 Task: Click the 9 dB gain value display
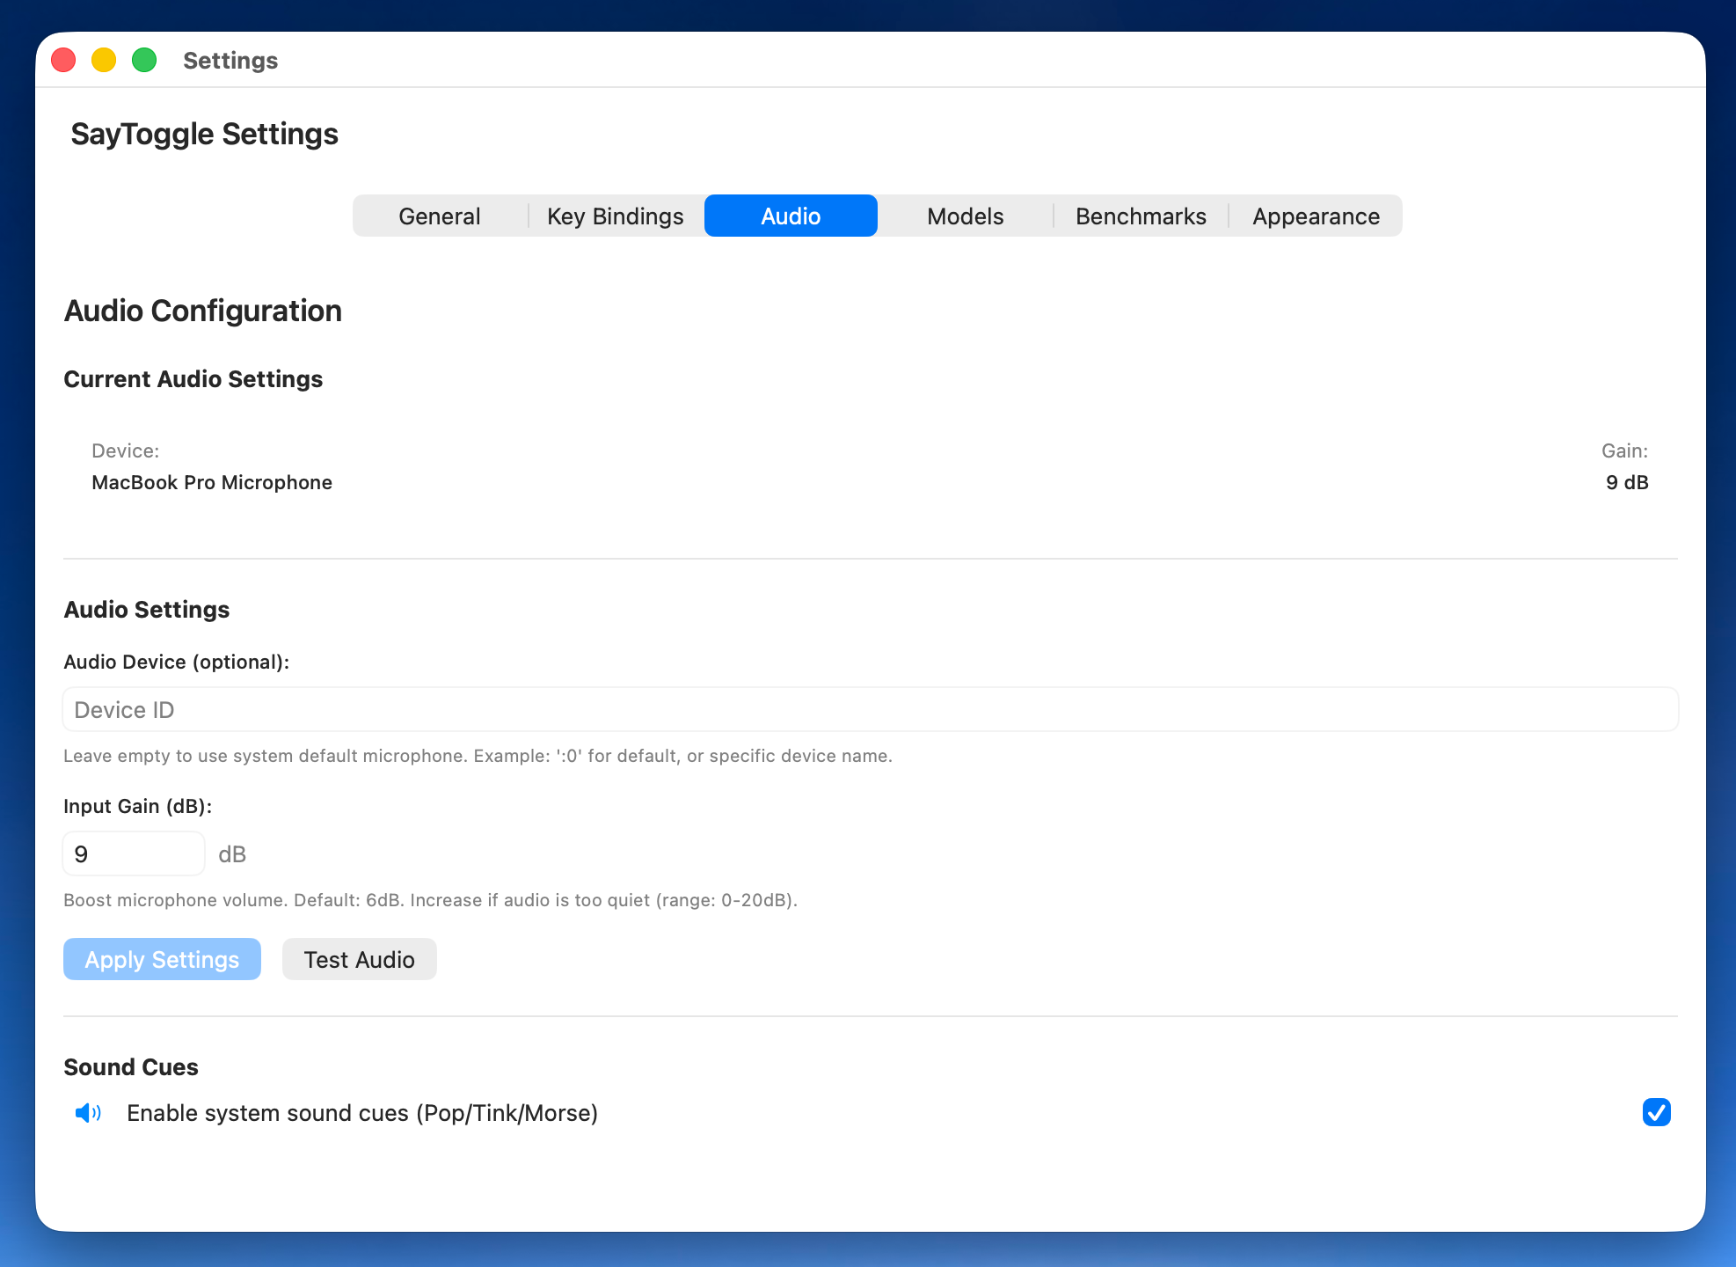[1627, 482]
